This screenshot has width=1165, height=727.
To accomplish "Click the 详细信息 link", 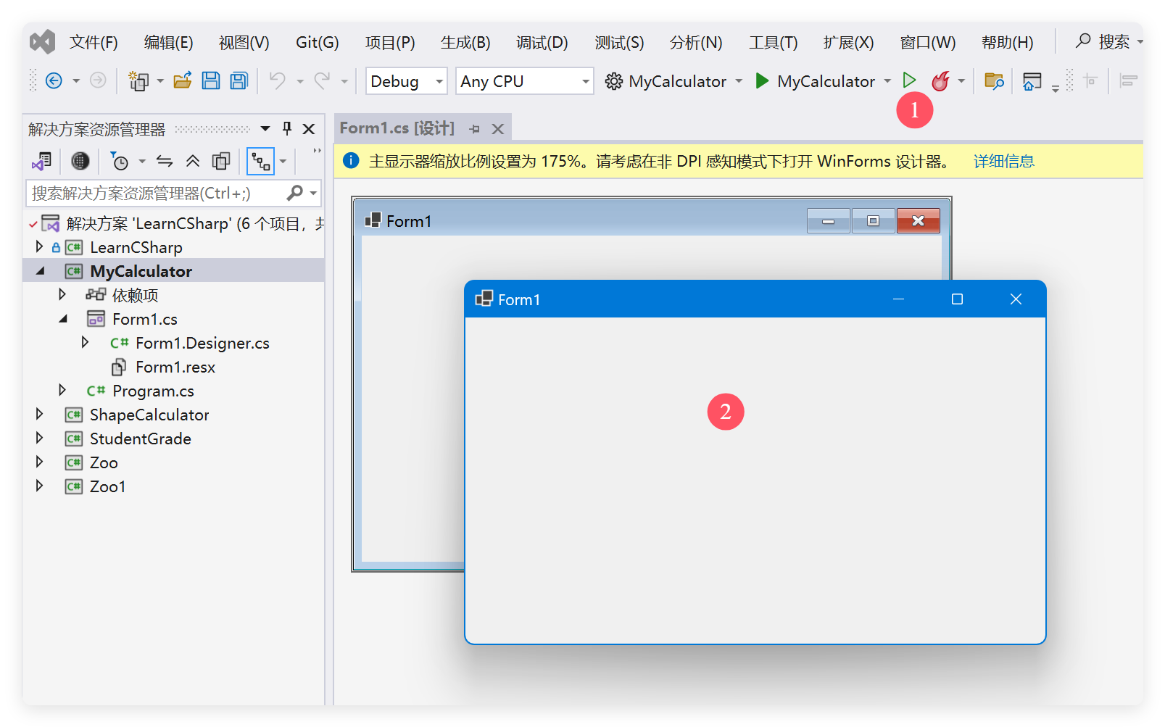I will [1003, 161].
